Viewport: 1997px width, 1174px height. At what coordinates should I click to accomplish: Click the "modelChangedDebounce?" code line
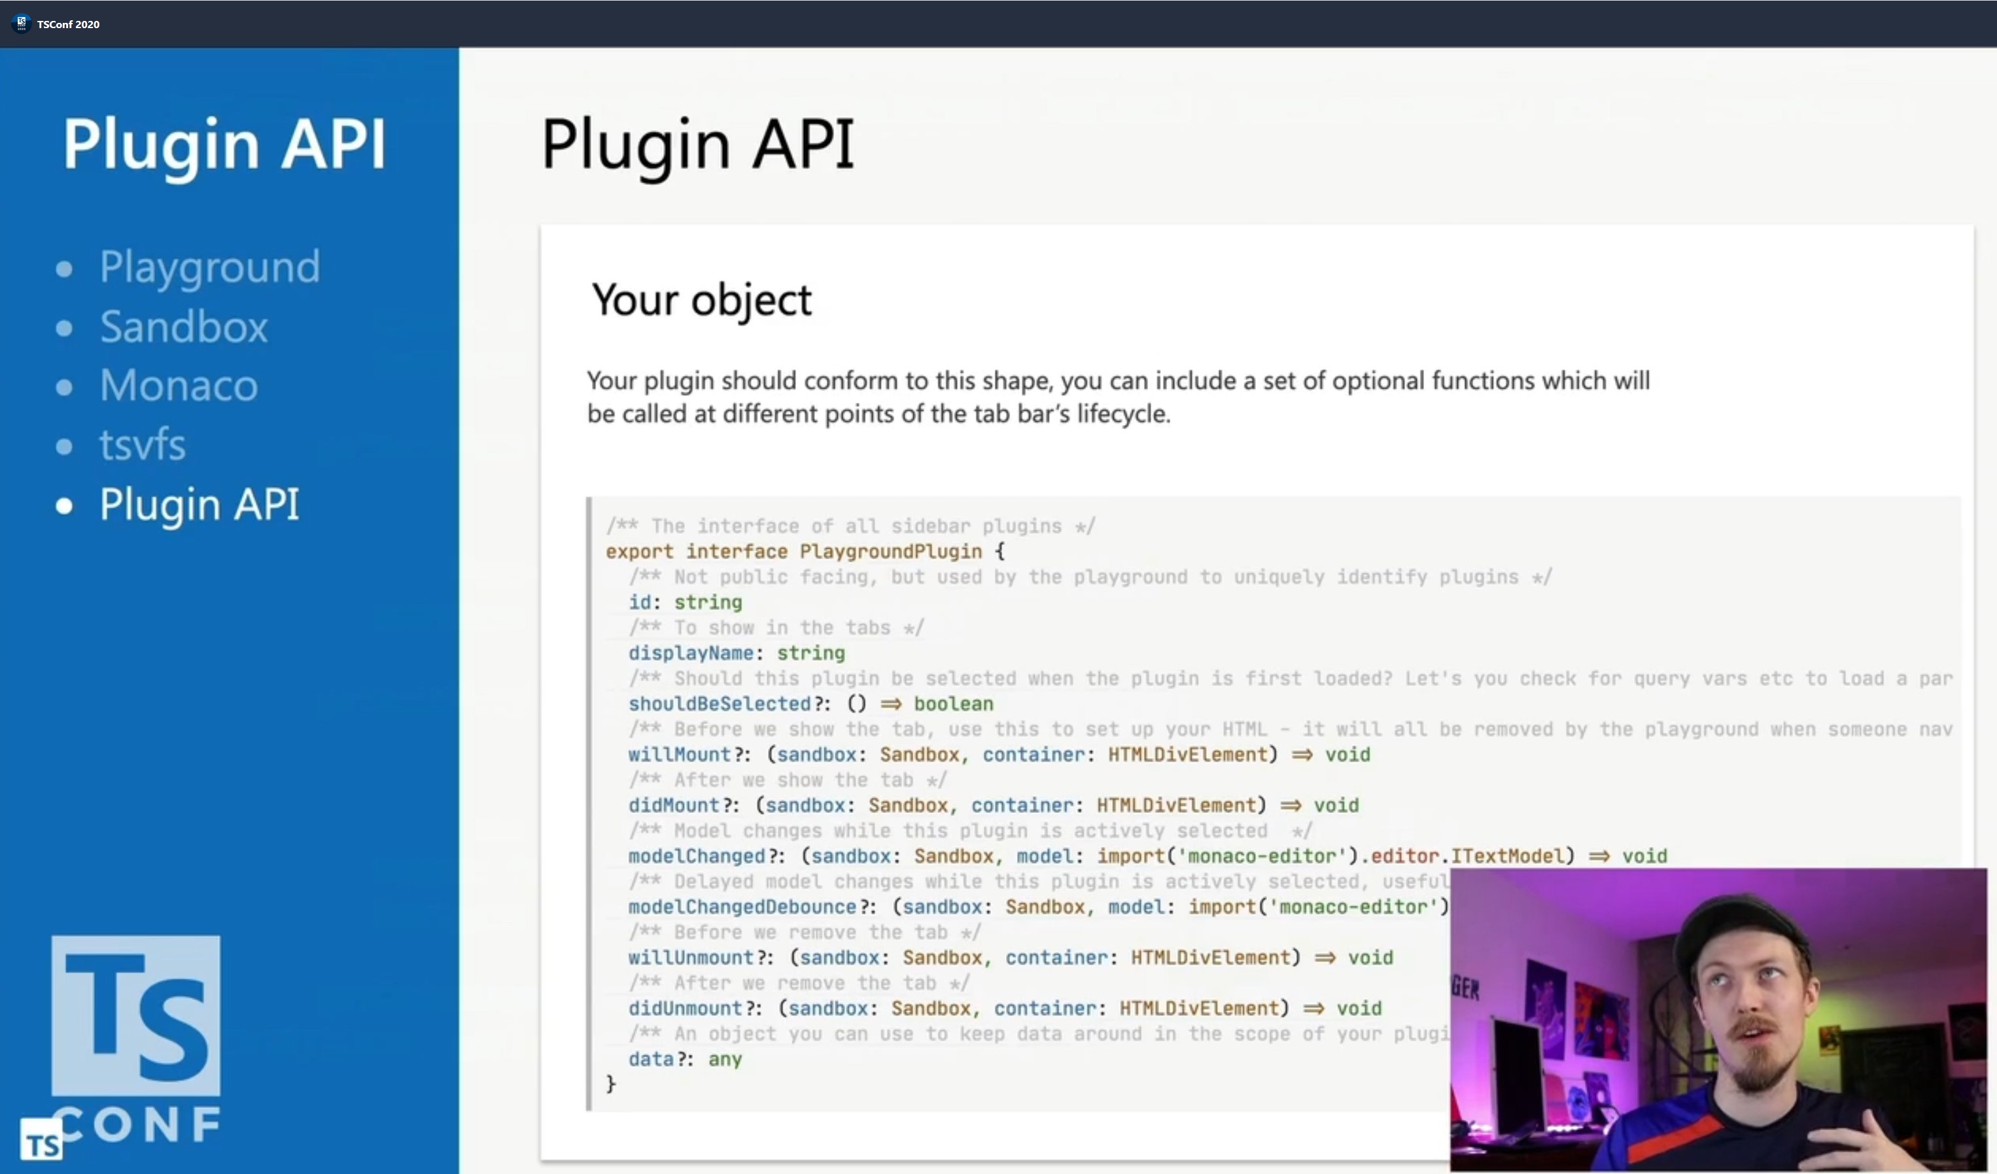point(1039,906)
